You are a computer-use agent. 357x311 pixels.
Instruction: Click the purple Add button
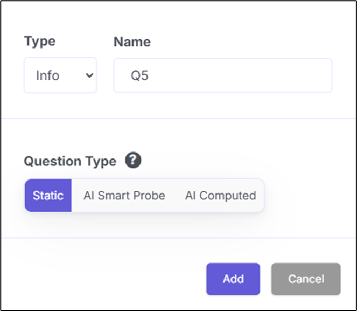[233, 279]
